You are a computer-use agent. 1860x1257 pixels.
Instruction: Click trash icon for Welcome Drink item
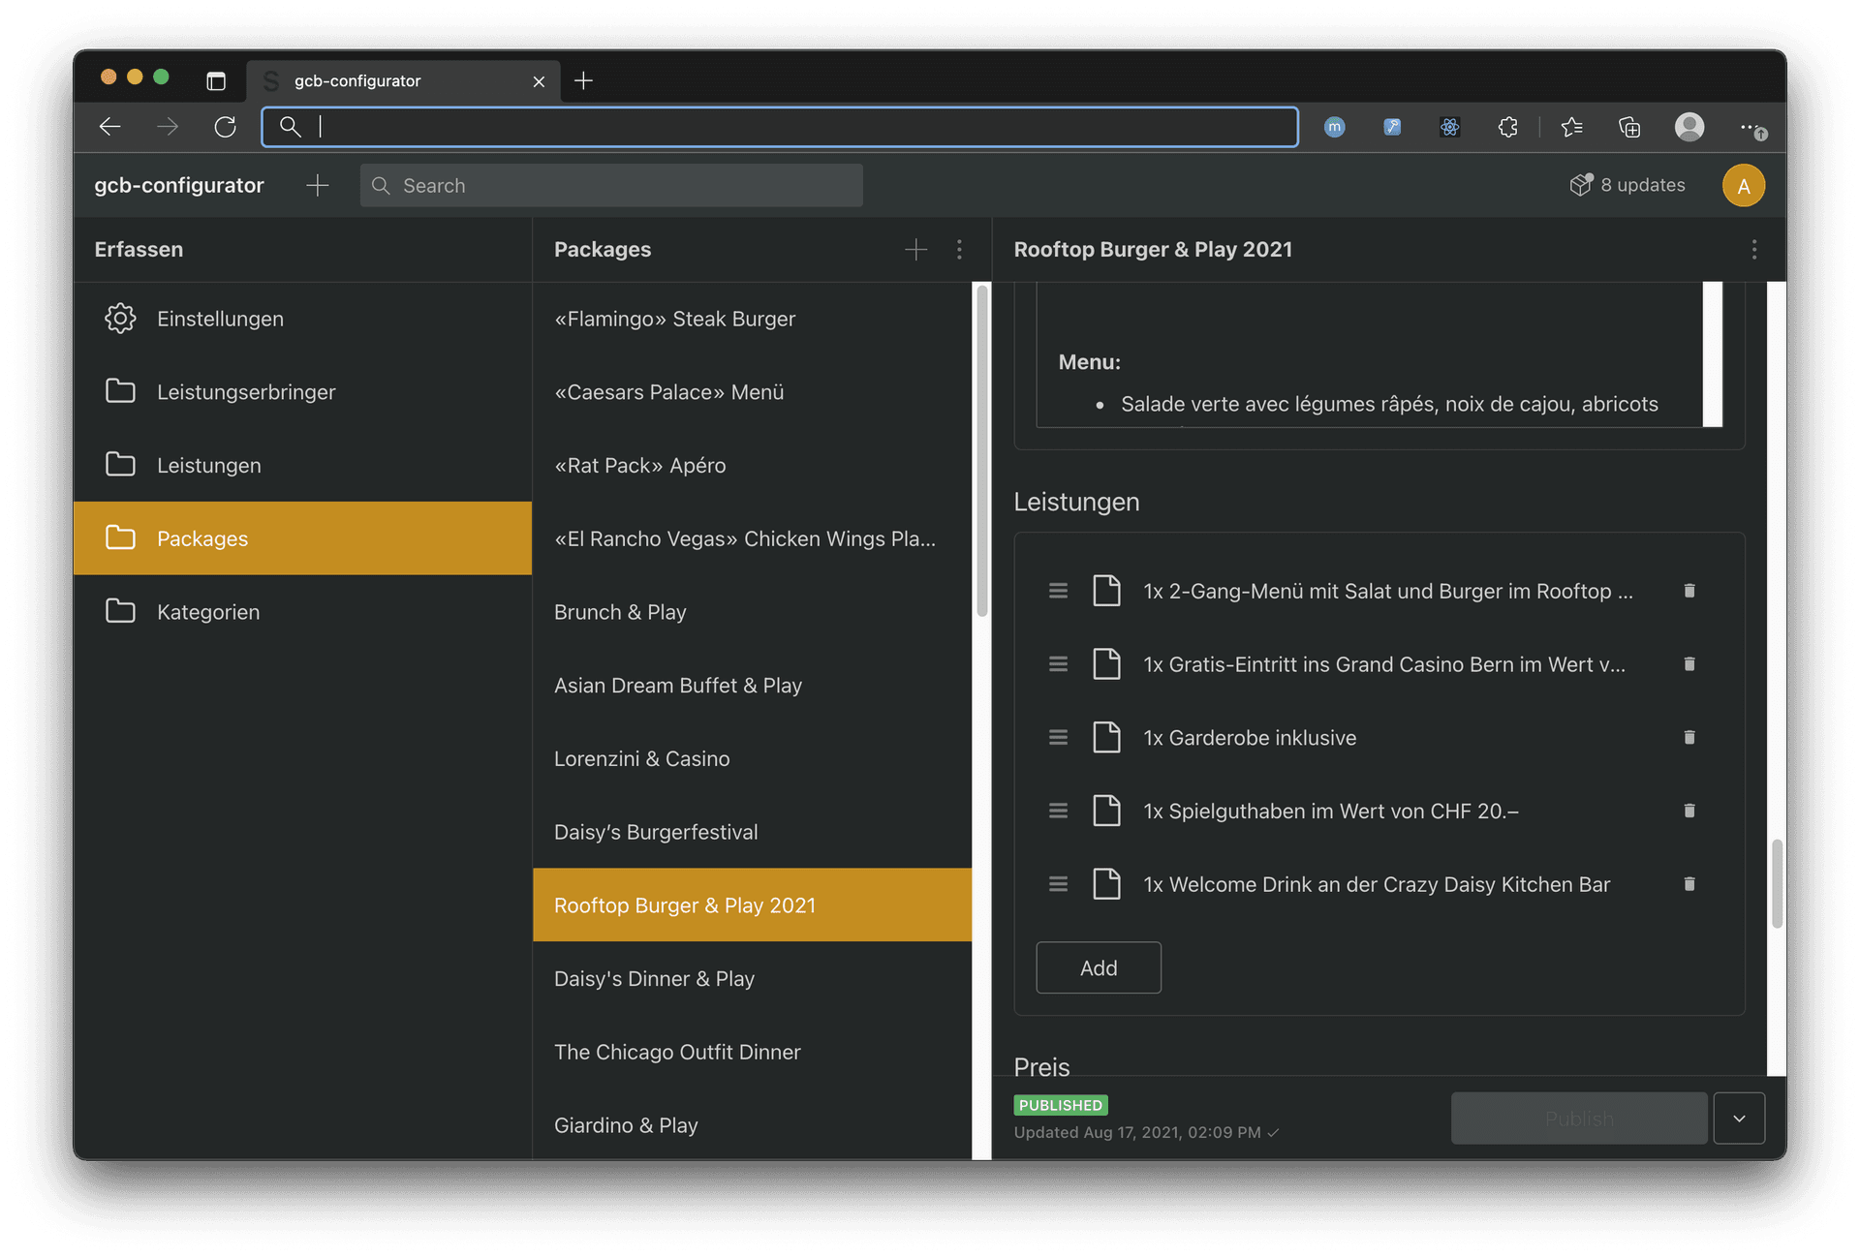pyautogui.click(x=1689, y=884)
